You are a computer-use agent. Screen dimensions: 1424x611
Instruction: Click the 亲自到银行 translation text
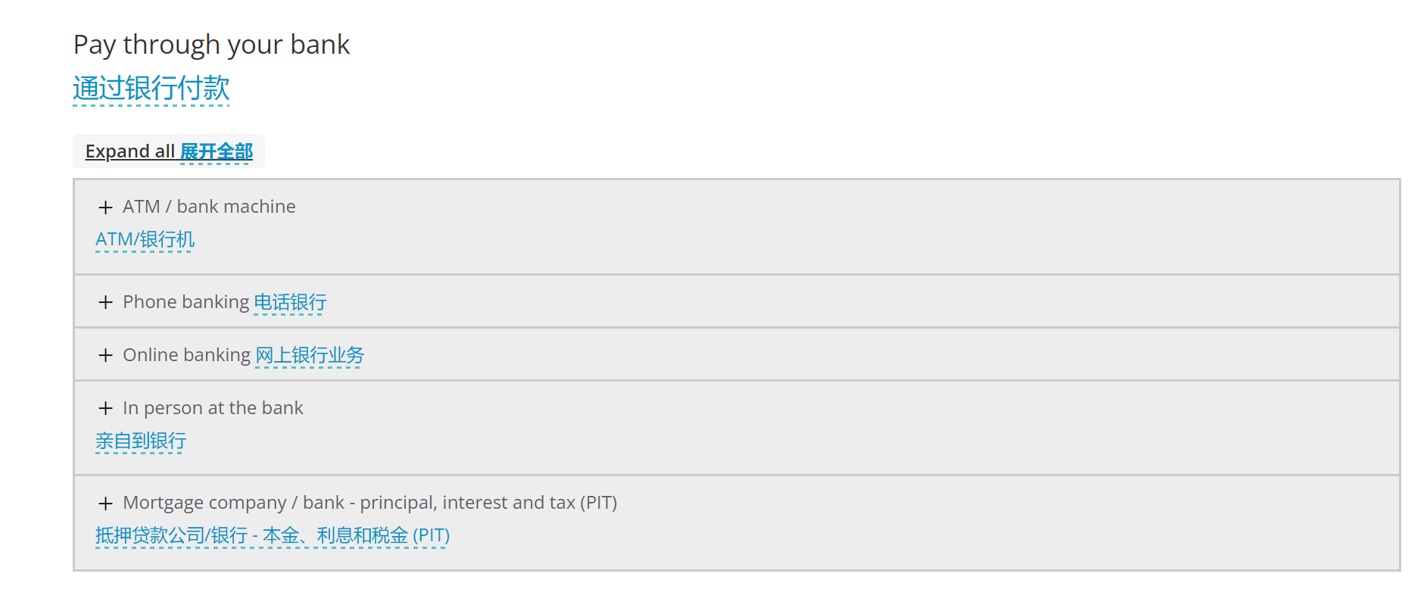[141, 441]
